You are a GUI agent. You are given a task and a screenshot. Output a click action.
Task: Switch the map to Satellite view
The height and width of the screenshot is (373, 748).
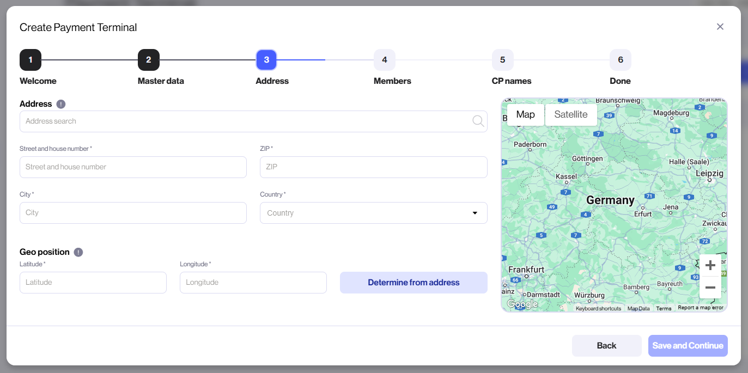point(570,114)
